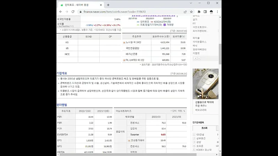Image resolution: width=278 pixels, height=156 pixels.
Task: Click the 신용등급 column header
Action: tap(67, 37)
